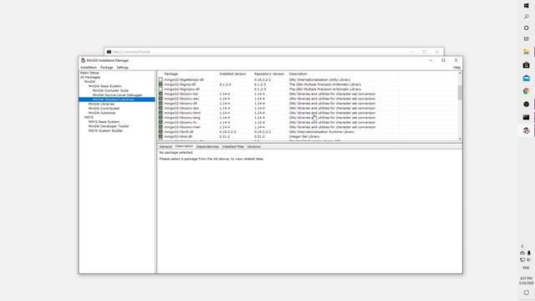Select the 'Integer Set Library' description text
This screenshot has width=535, height=301.
point(304,136)
